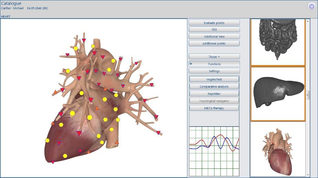This screenshot has width=318, height=178.
Task: Click the Topological navigator entry
Action: (214, 101)
